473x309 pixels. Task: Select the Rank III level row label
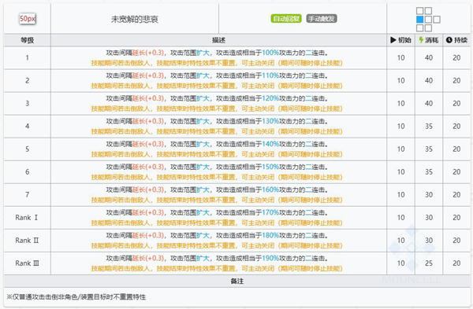(x=27, y=263)
